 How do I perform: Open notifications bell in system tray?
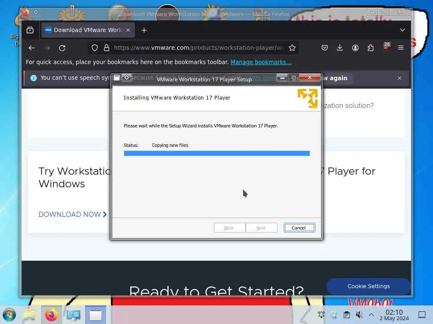point(321,315)
